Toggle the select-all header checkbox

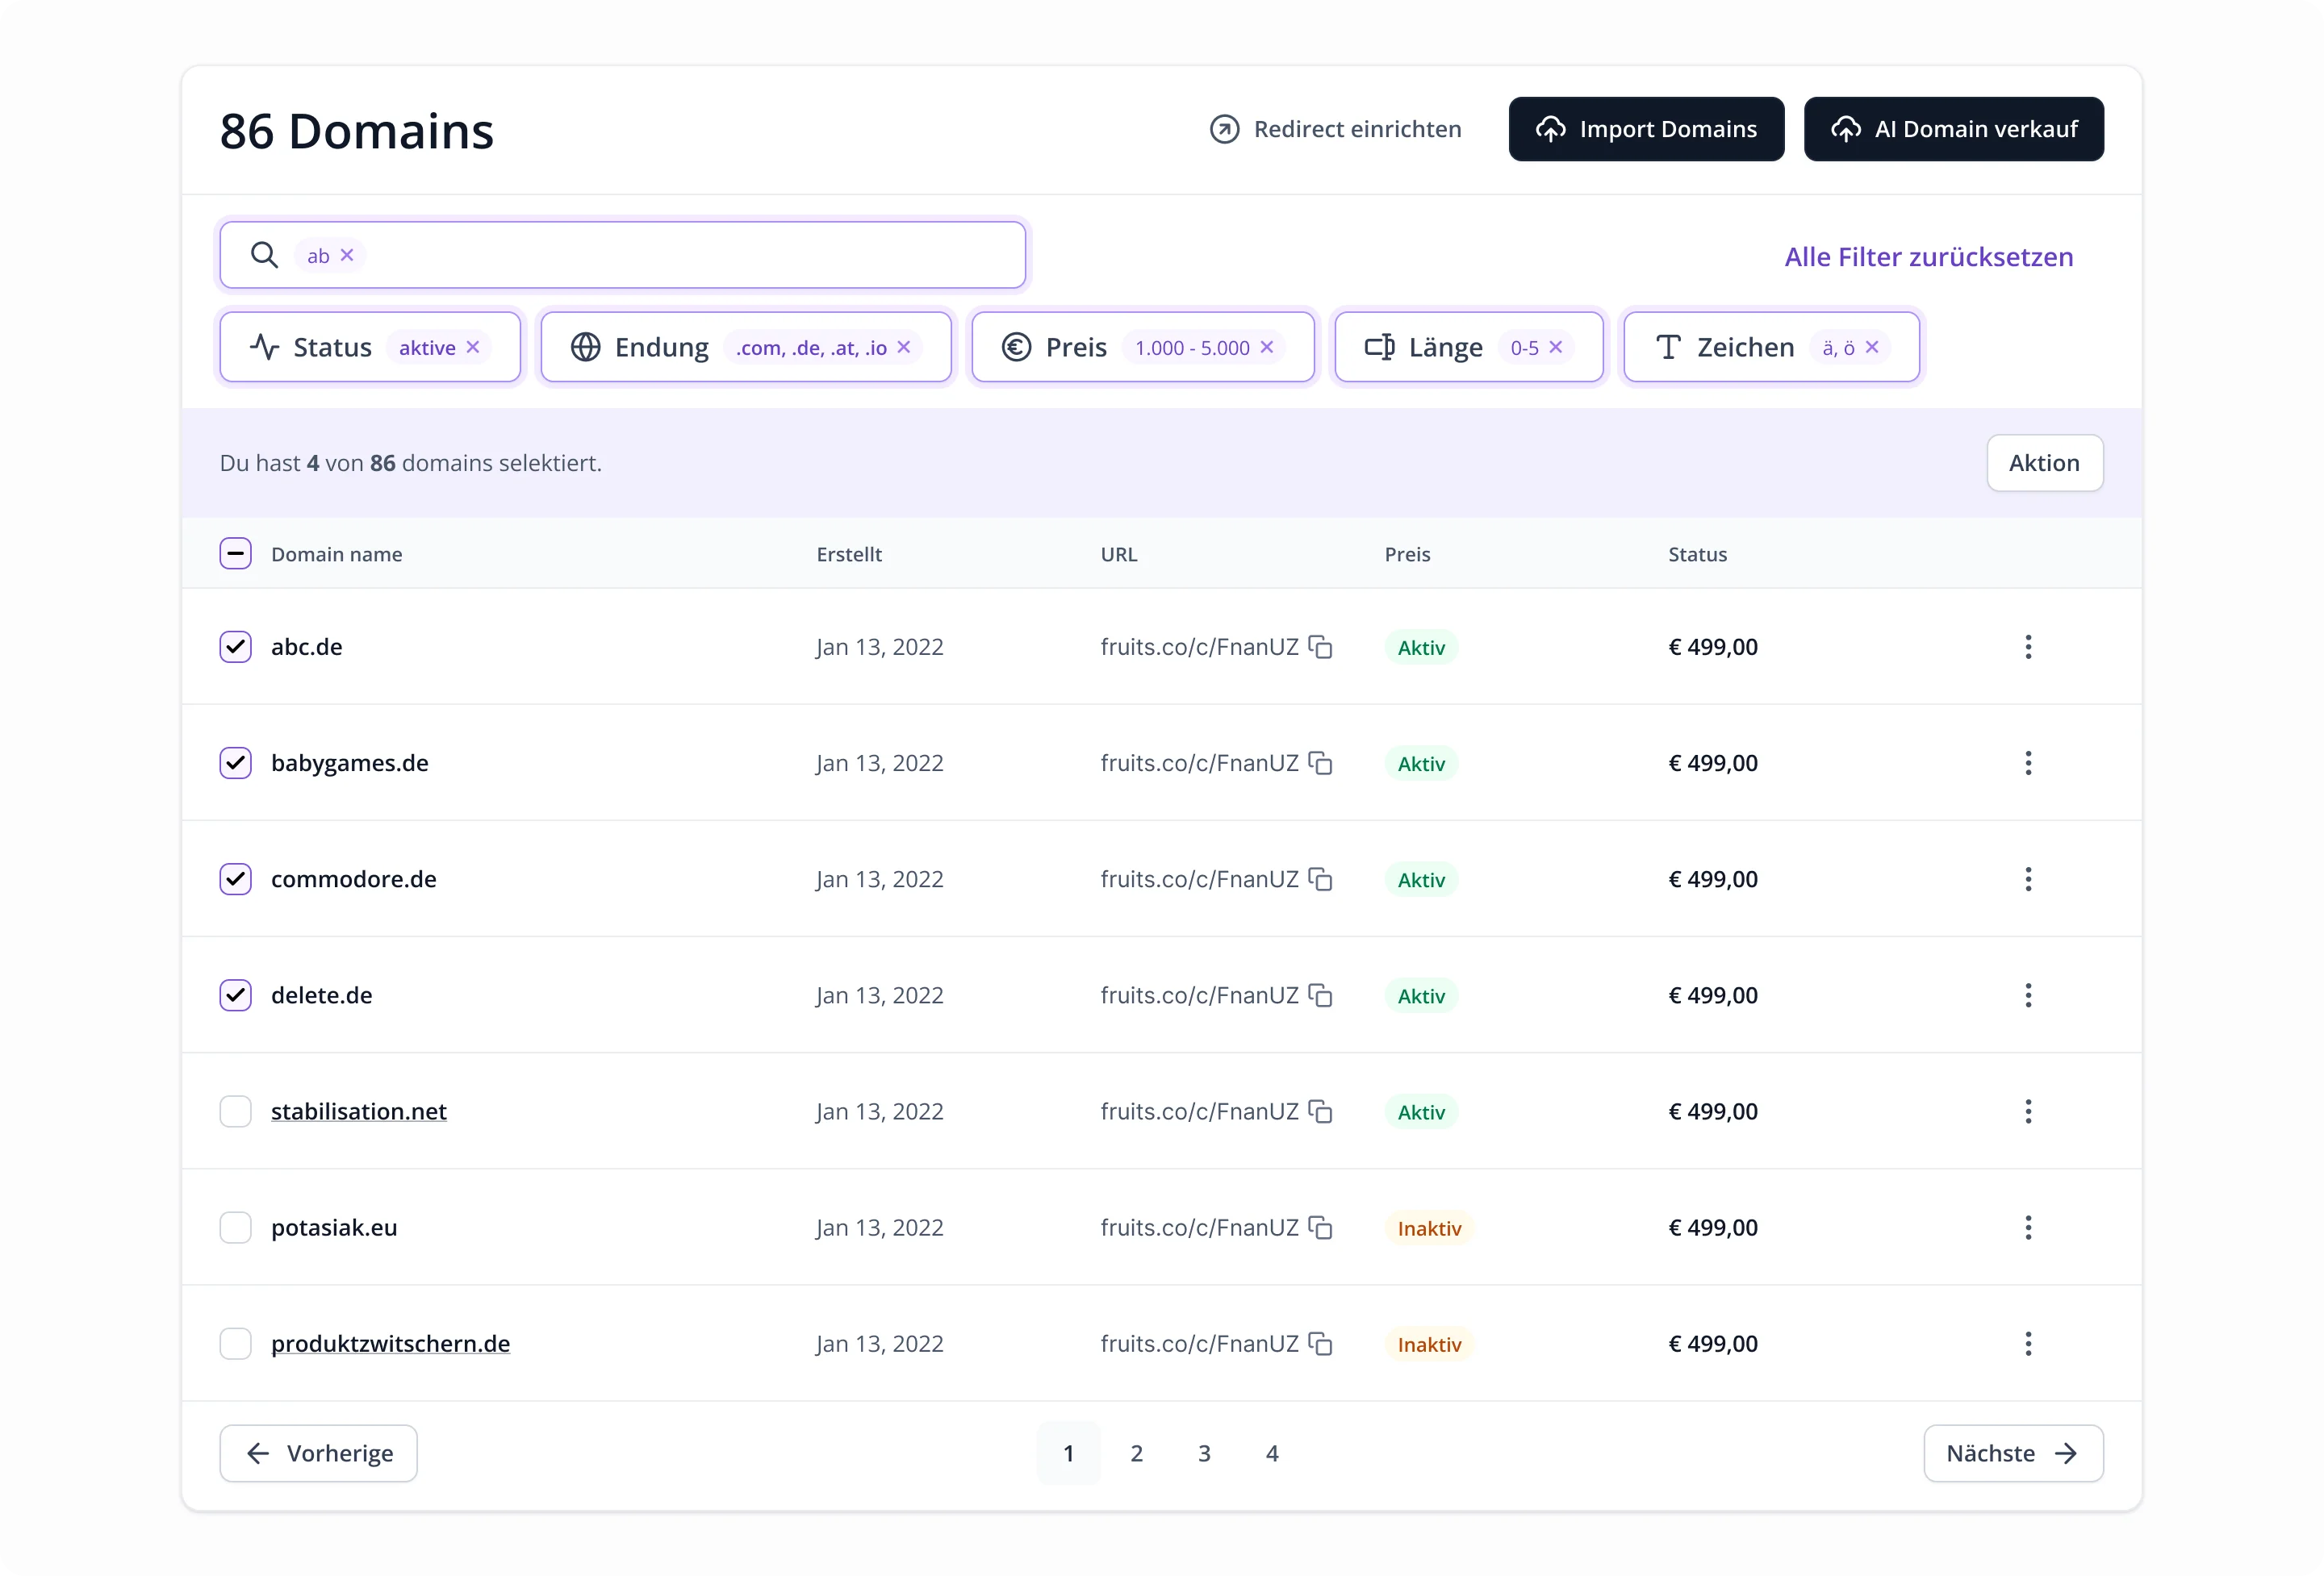[x=236, y=553]
